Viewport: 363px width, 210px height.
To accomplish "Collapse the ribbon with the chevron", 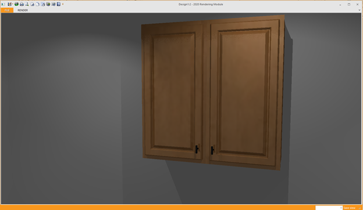I will tap(360, 10).
